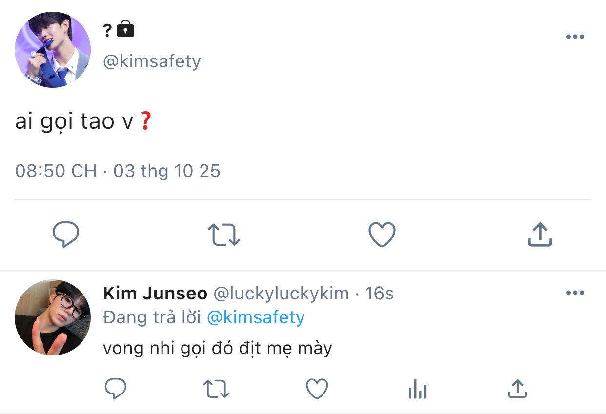Open more options for the main tweet

point(575,37)
